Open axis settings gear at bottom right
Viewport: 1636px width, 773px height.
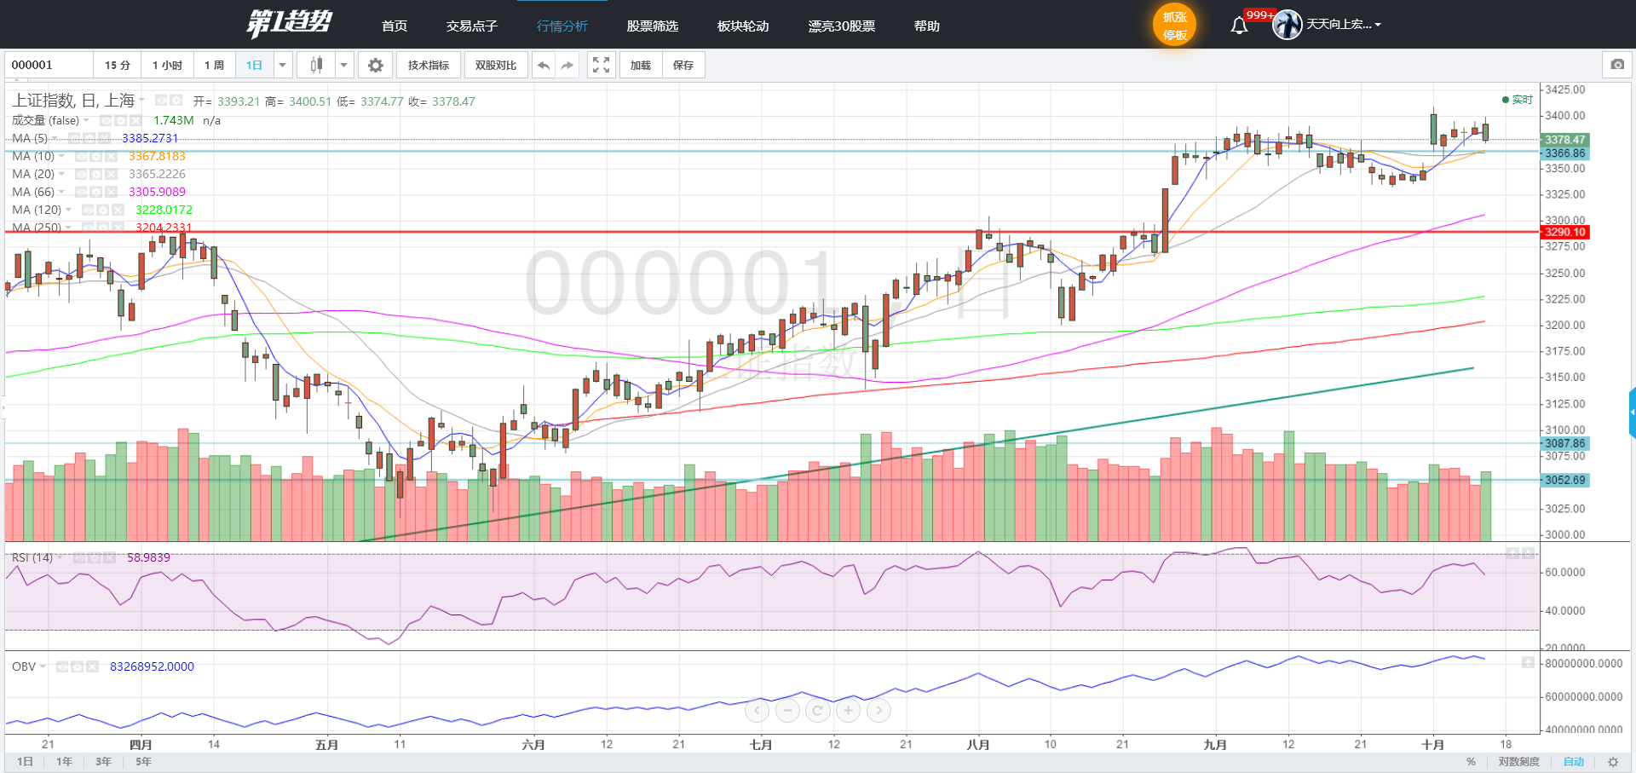[x=1612, y=762]
